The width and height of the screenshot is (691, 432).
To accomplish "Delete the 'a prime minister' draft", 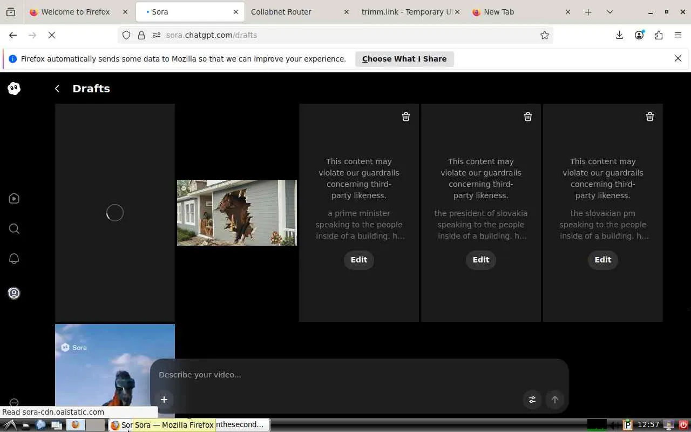I will point(406,117).
